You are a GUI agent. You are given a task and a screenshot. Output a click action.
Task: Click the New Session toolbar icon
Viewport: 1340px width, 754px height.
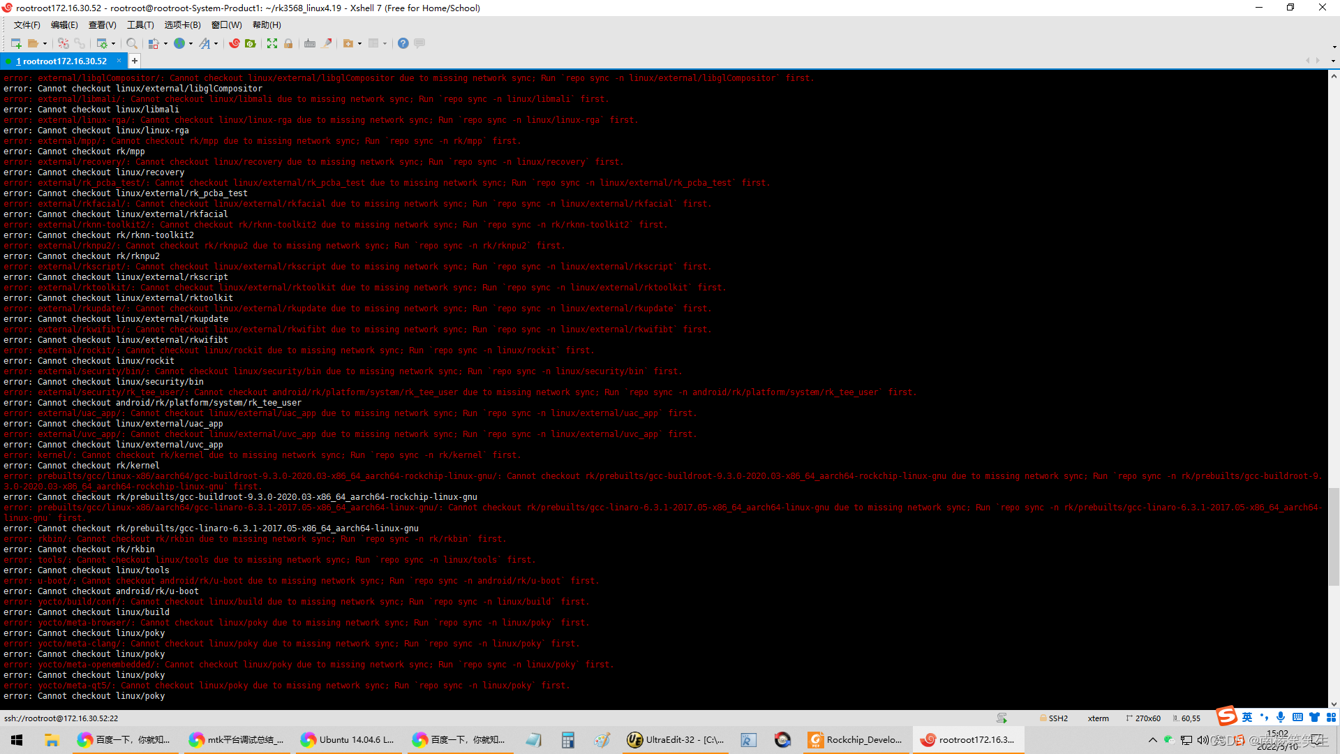click(x=15, y=43)
